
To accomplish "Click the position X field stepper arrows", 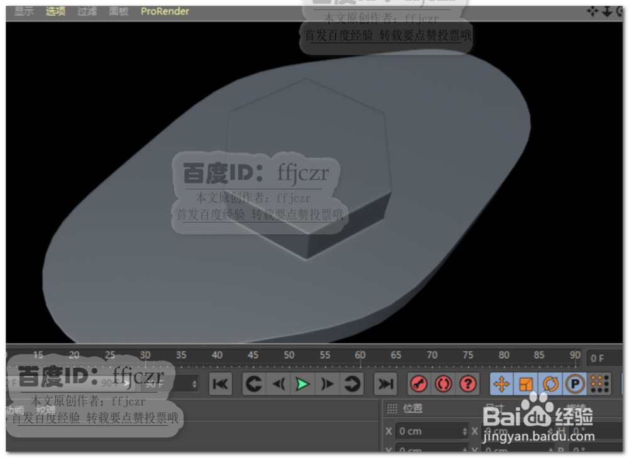I will click(x=465, y=431).
